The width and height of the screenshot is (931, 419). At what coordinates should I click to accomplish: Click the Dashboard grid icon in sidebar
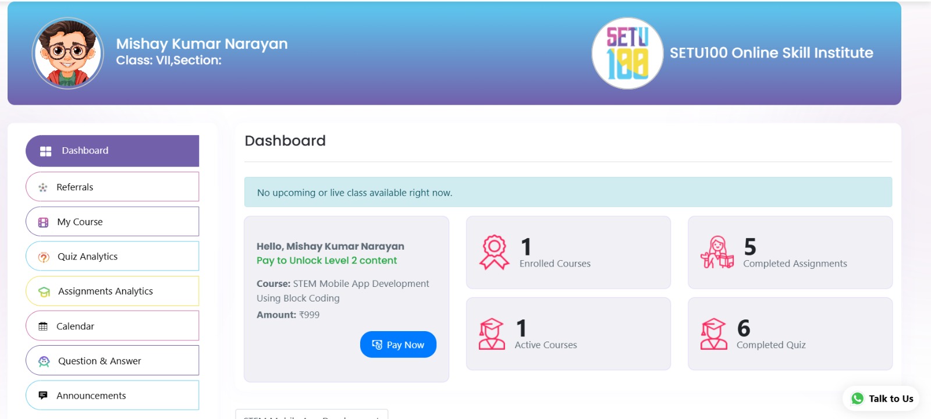[45, 151]
